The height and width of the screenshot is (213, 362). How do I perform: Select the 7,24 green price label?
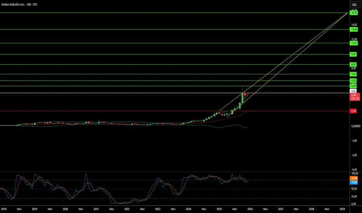[353, 74]
